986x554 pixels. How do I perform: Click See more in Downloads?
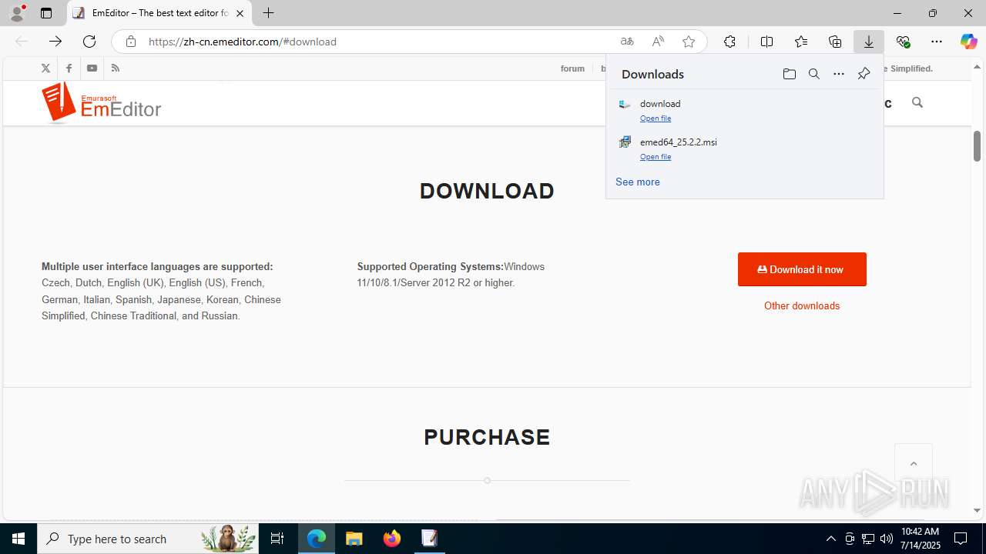pyautogui.click(x=638, y=182)
